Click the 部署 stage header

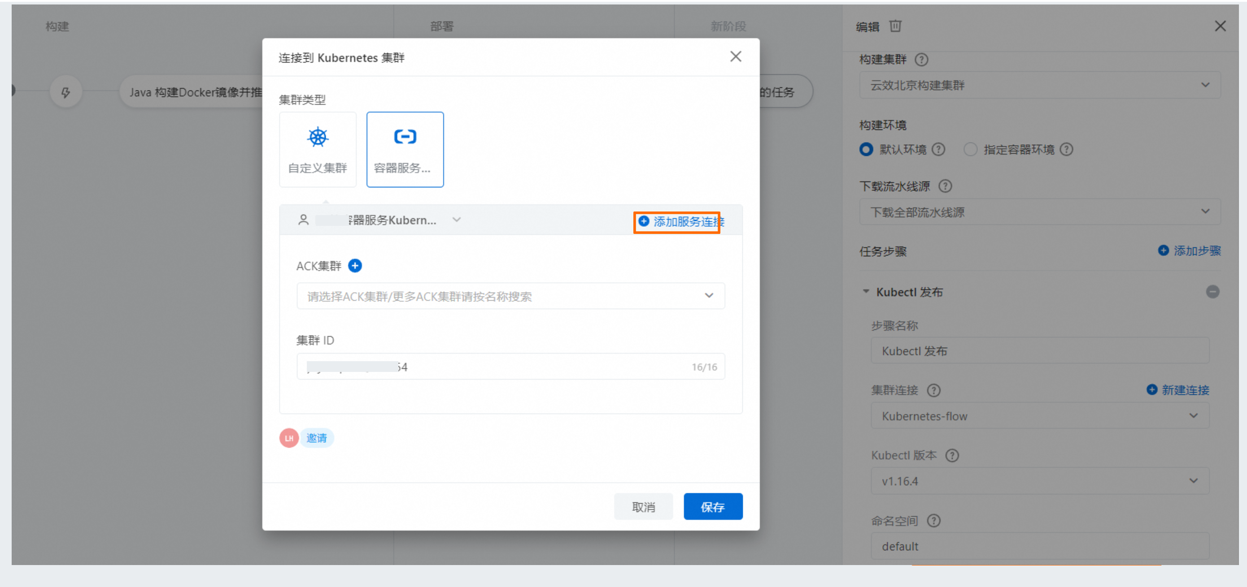coord(441,26)
